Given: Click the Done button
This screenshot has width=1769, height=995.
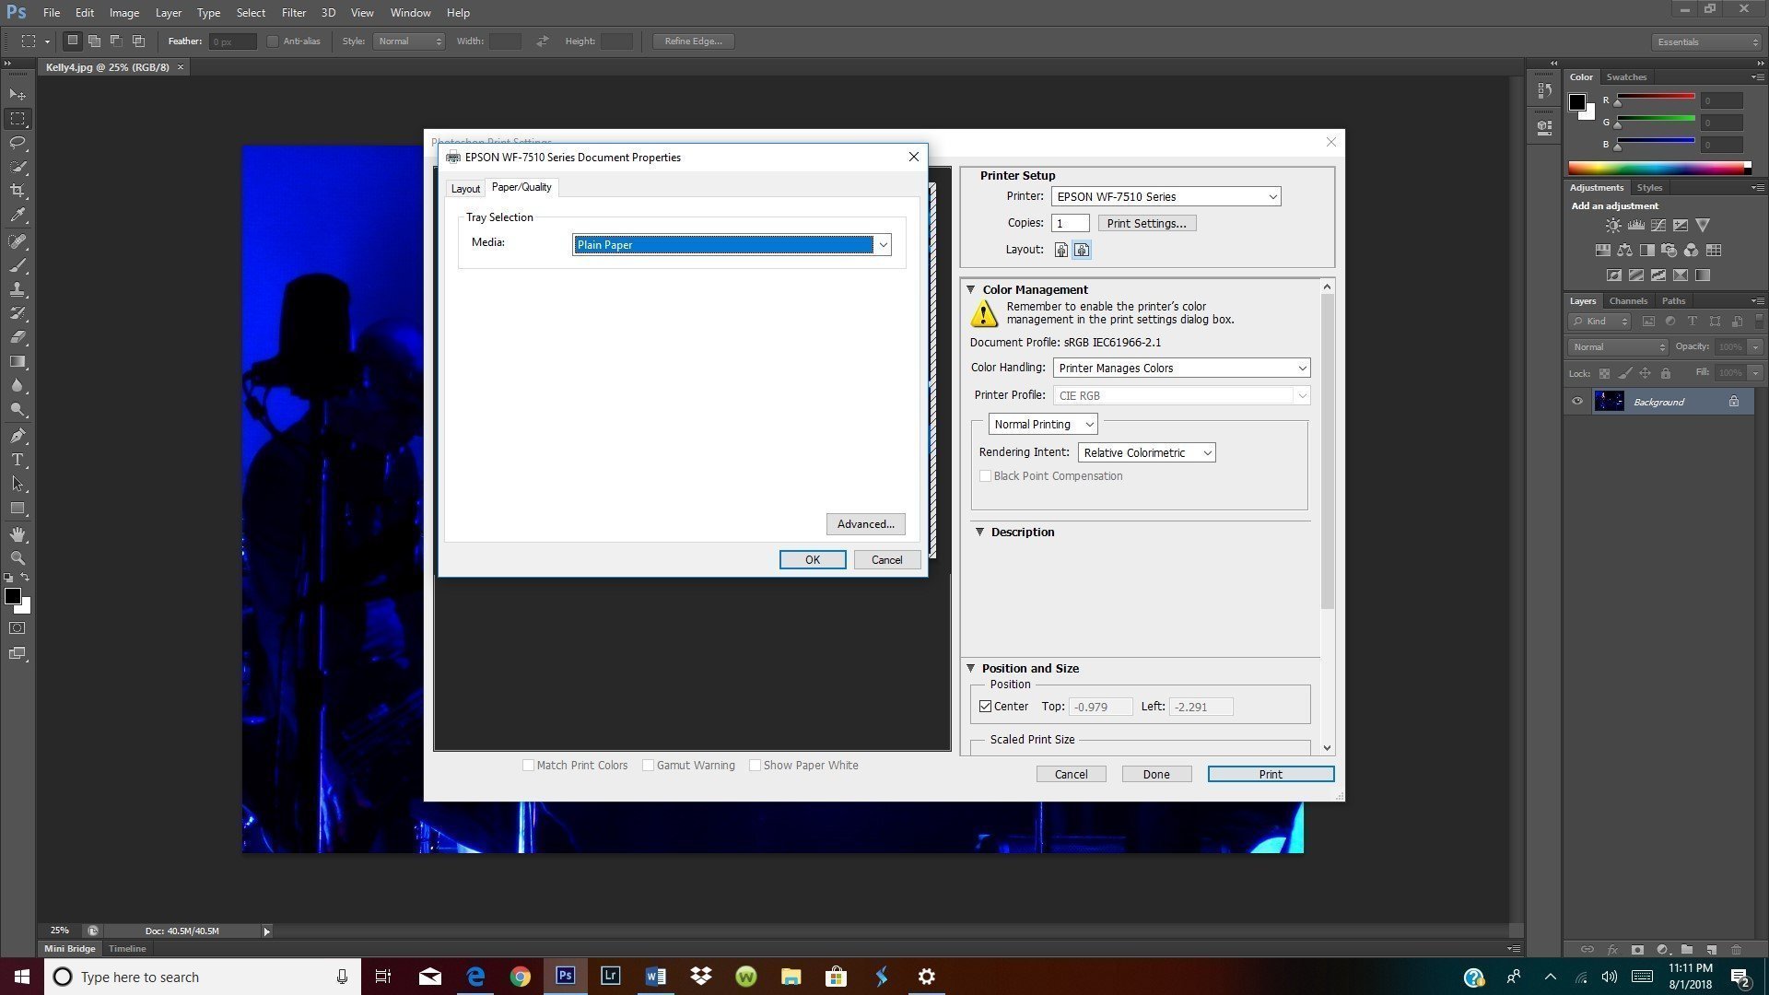Looking at the screenshot, I should 1156,775.
